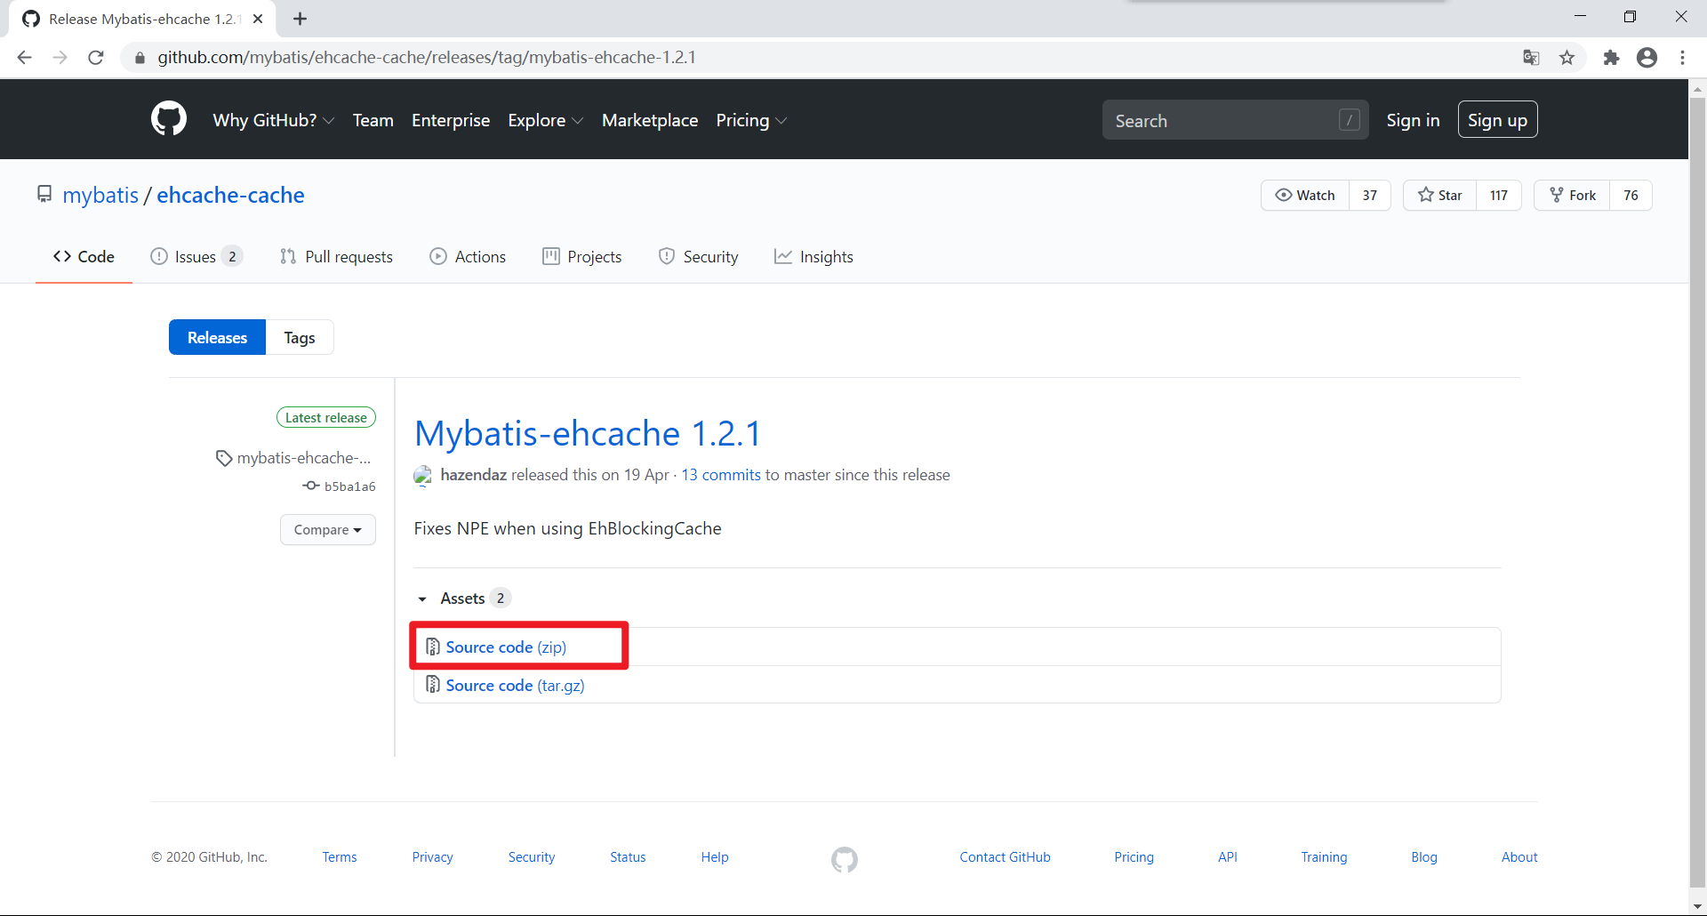Collapse the Assets section
This screenshot has height=916, width=1707.
coord(463,599)
